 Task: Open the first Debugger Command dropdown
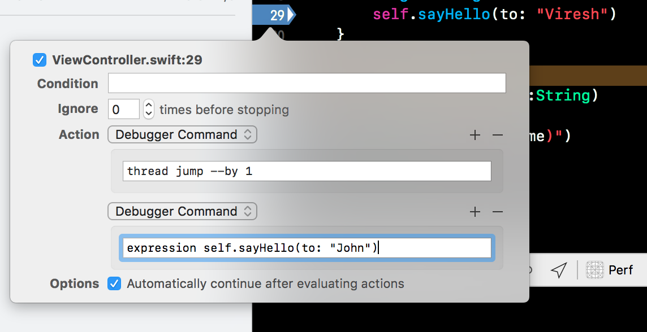click(182, 135)
